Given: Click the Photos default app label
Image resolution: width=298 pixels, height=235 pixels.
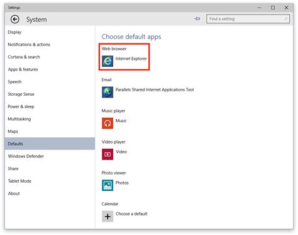Looking at the screenshot, I should [x=122, y=183].
